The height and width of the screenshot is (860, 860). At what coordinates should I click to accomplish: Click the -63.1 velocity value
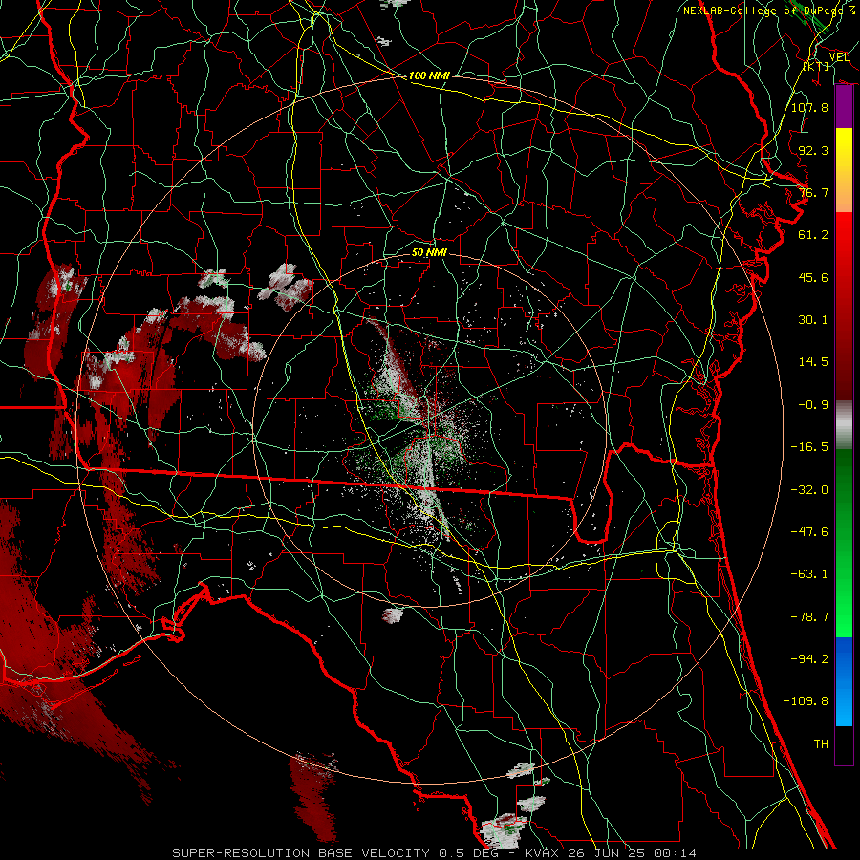click(809, 574)
